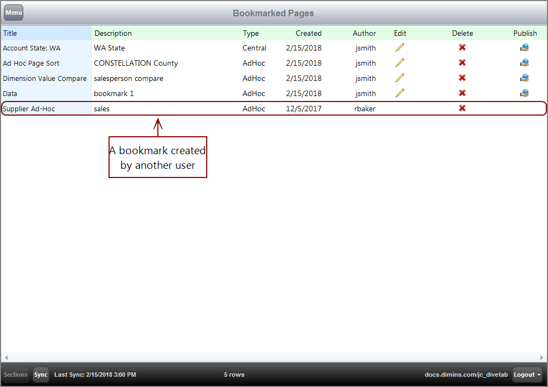548x387 pixels.
Task: Click the Sections button
Action: click(15, 375)
